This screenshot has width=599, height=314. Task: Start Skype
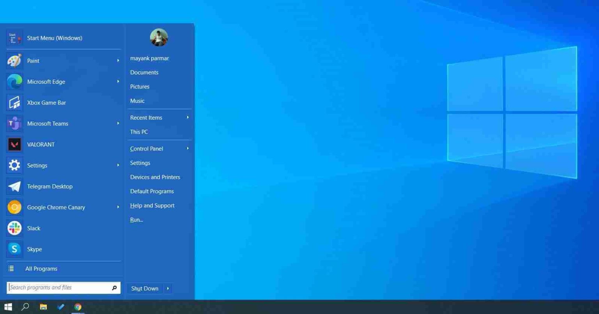(34, 249)
